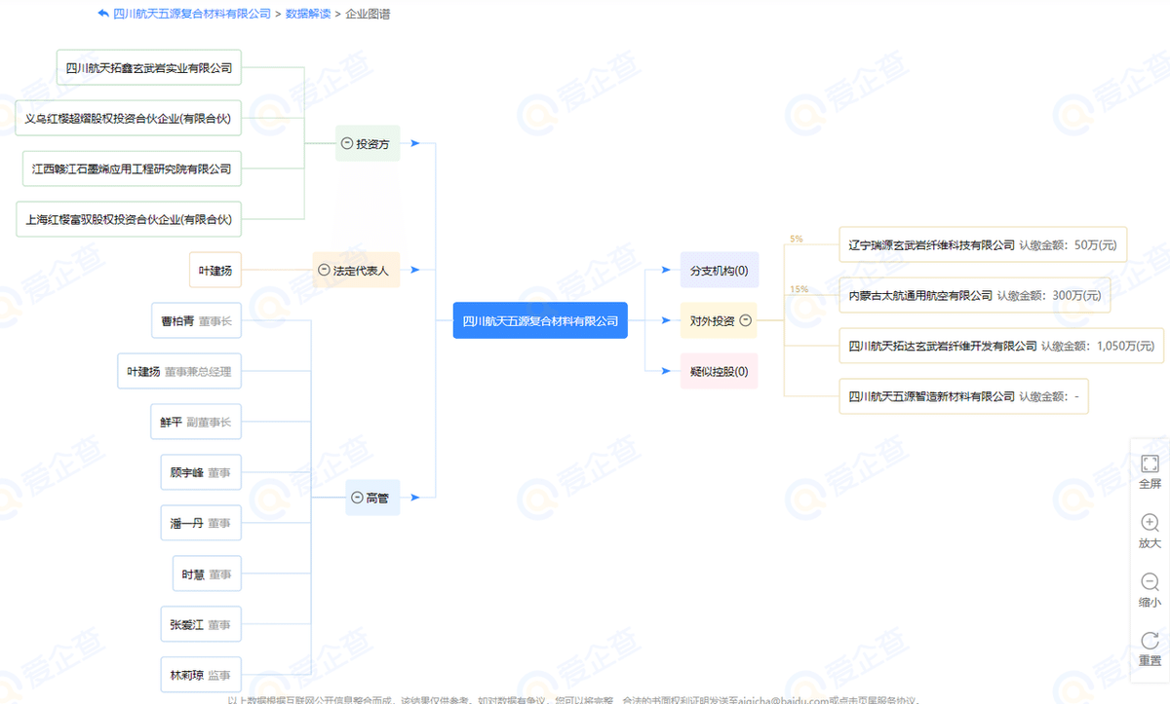Screen dimensions: 1170x704
Task: Collapse the 法定代表人 node
Action: pyautogui.click(x=325, y=271)
